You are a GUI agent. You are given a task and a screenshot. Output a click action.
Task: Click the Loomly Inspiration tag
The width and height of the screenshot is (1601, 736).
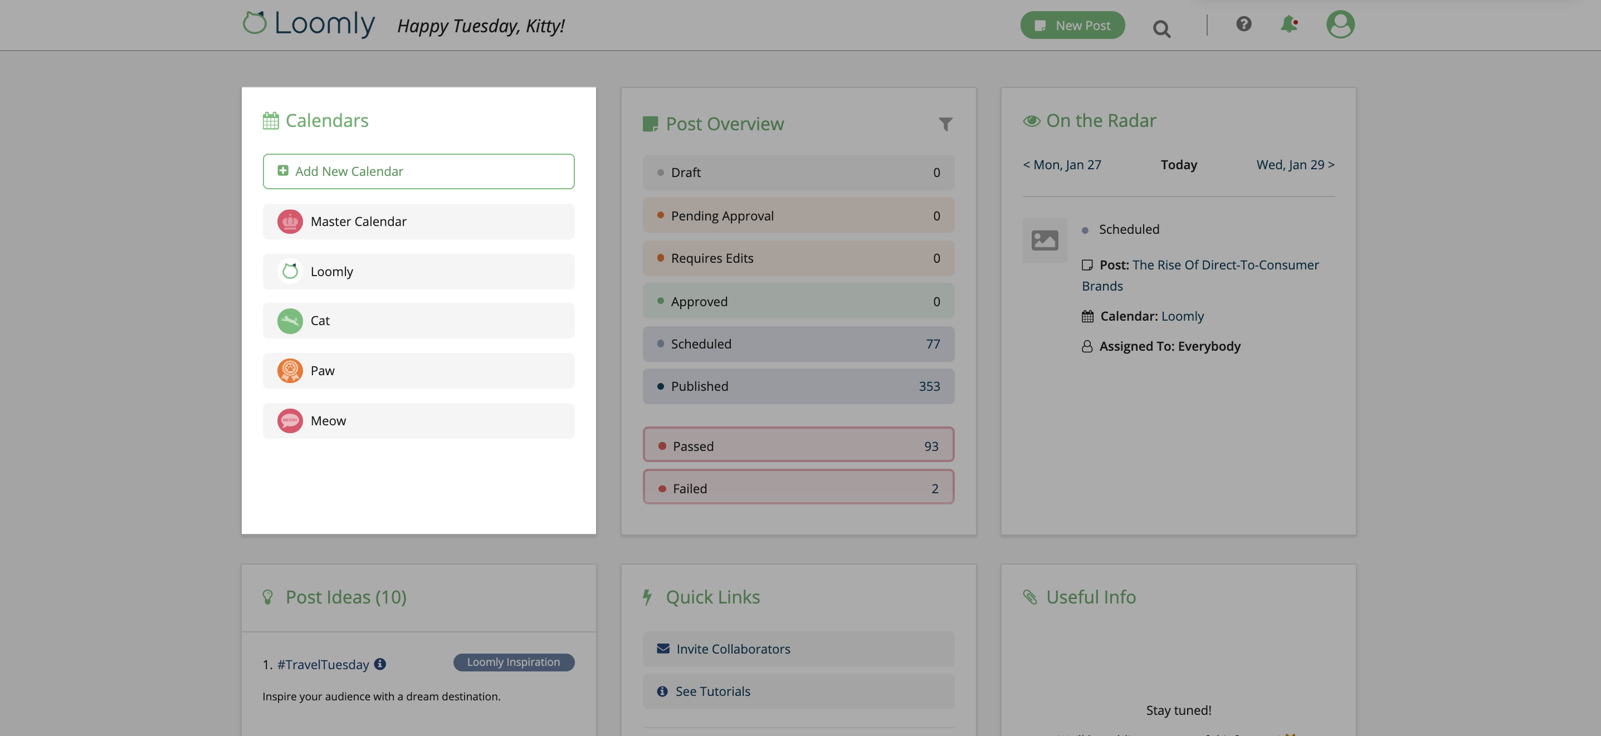[514, 663]
